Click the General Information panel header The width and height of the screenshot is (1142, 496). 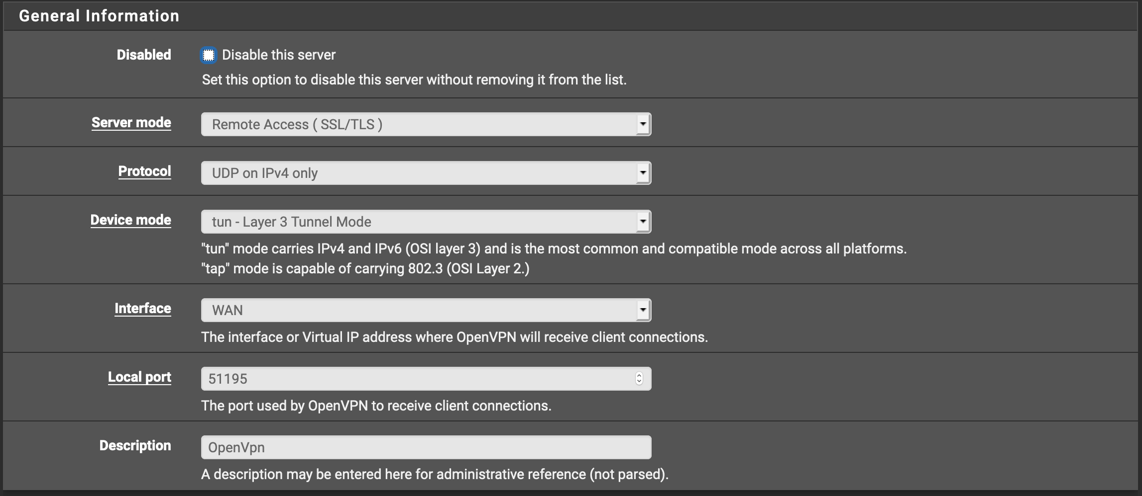click(x=99, y=16)
